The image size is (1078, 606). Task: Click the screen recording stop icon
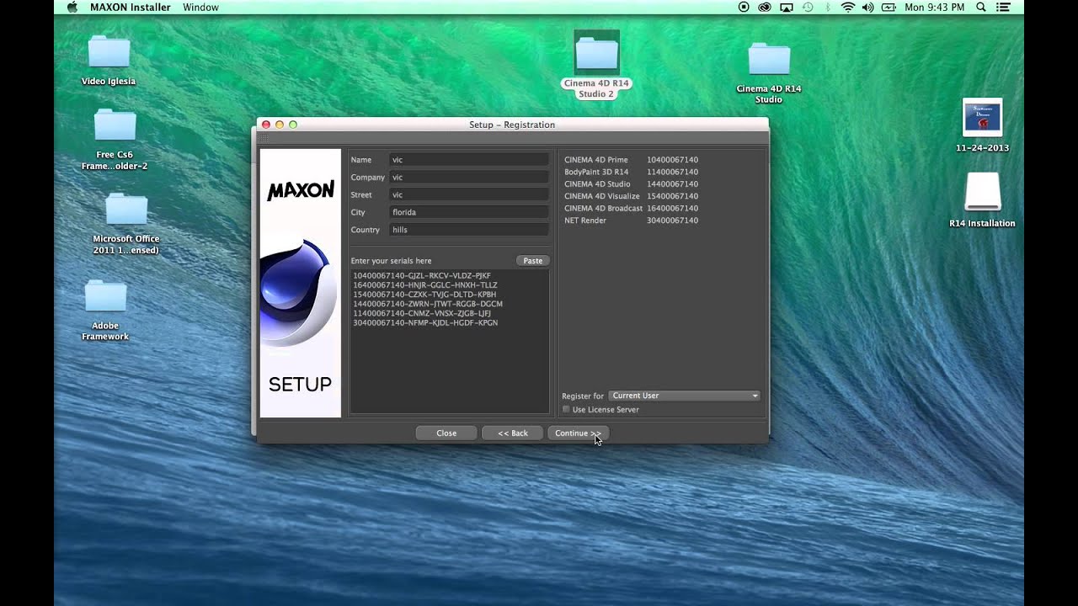744,8
